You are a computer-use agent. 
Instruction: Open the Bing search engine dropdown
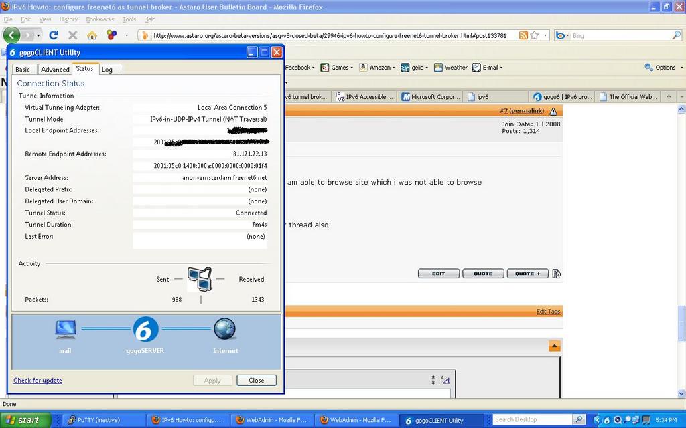(x=562, y=36)
